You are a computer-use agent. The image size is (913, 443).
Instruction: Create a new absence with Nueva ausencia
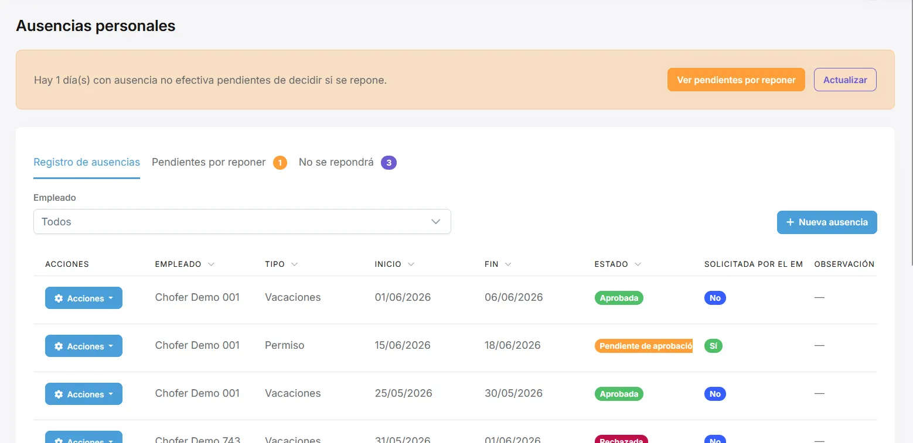[827, 222]
